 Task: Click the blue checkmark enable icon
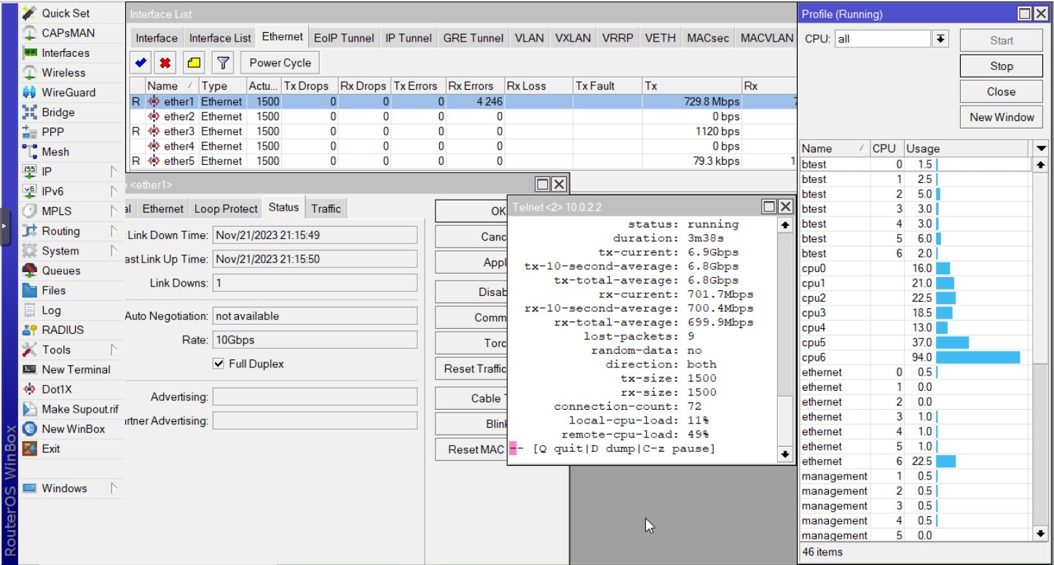[x=141, y=63]
